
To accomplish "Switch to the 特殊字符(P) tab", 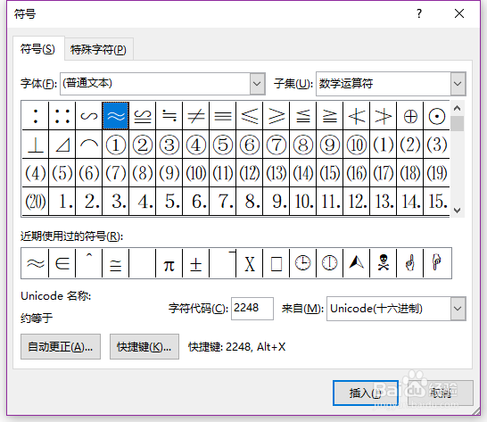I will coord(98,50).
